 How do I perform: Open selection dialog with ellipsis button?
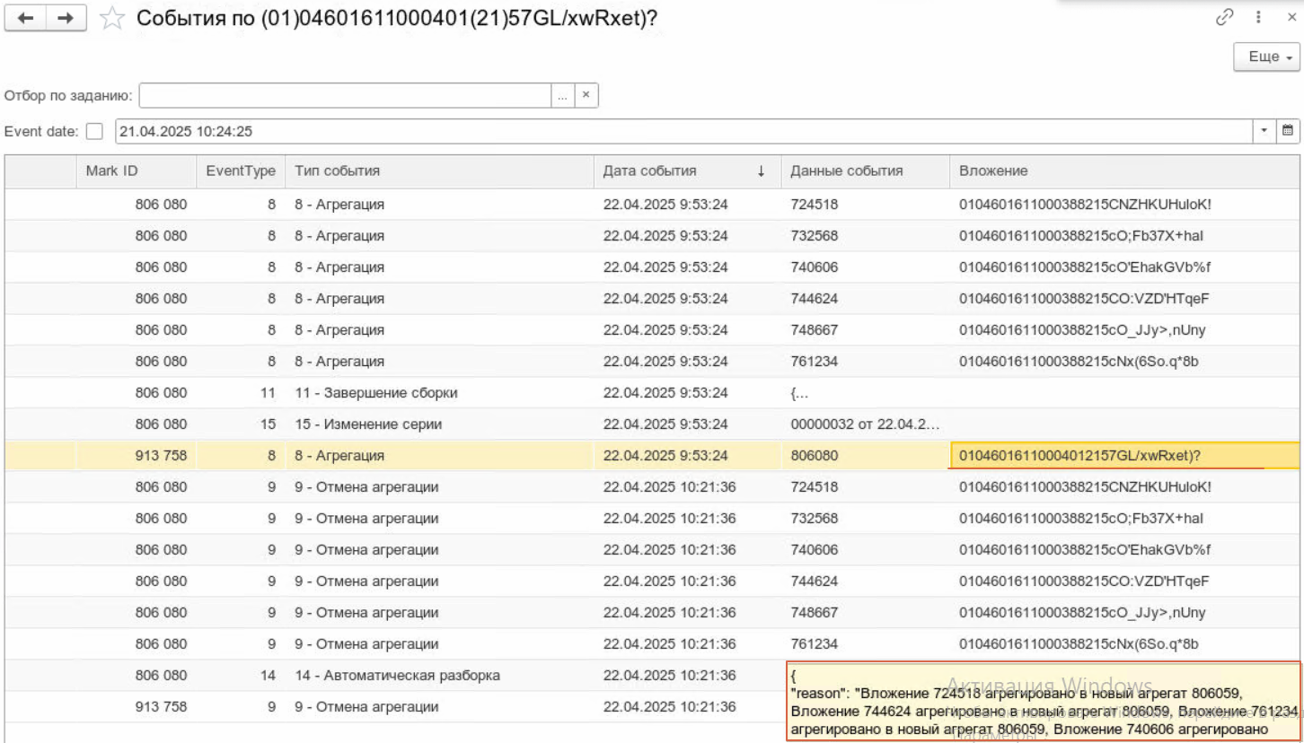point(562,95)
